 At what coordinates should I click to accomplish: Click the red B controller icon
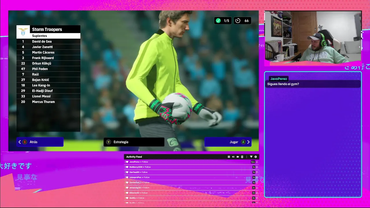pos(25,142)
